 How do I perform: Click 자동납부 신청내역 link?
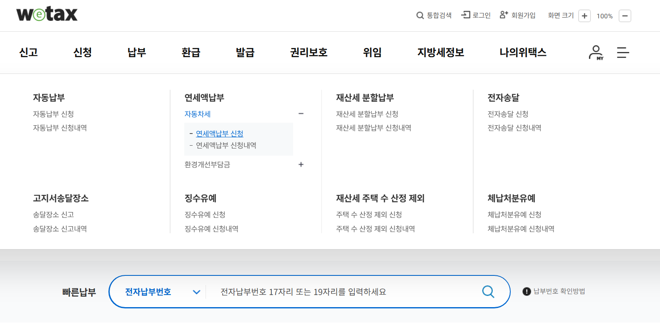(60, 128)
